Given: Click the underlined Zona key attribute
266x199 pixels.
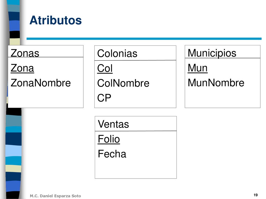Looking at the screenshot, I should [22, 68].
